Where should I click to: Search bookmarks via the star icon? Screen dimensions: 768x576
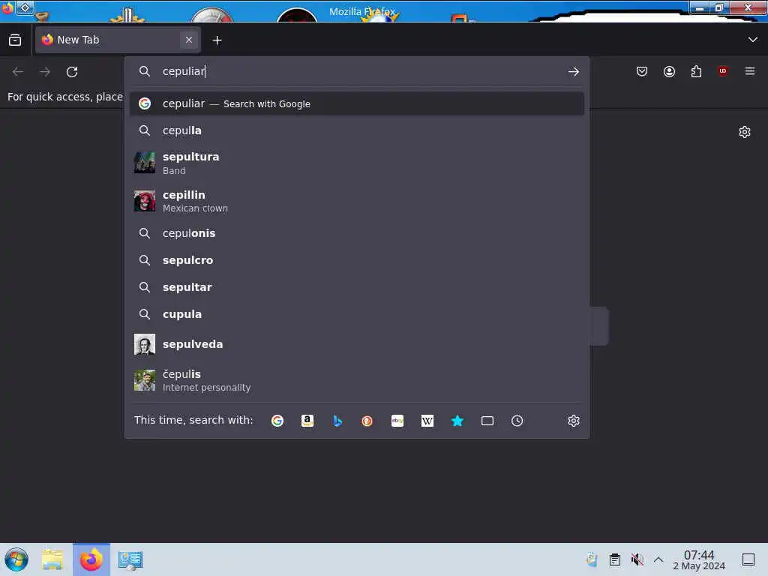pyautogui.click(x=457, y=421)
